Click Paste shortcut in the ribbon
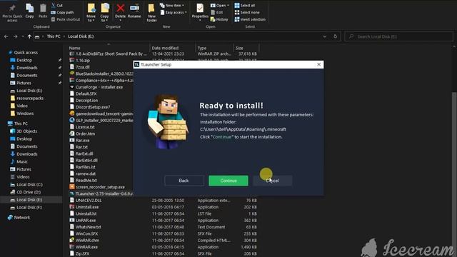 [x=65, y=19]
